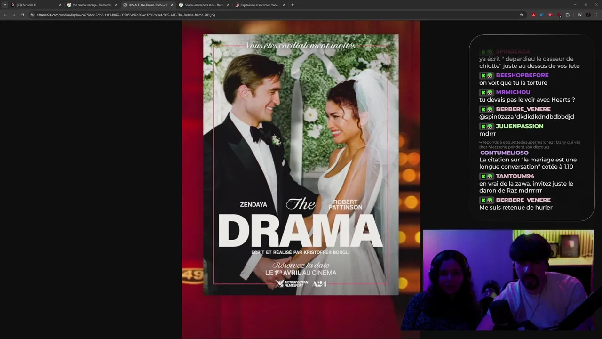This screenshot has width=602, height=339.
Task: Open the Adobe Acrobat extension
Action: click(533, 15)
